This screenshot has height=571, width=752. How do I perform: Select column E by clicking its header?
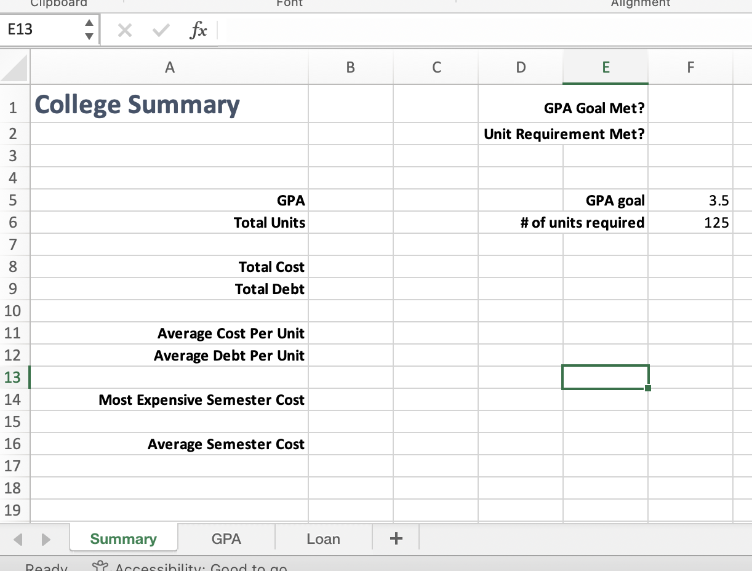point(605,66)
